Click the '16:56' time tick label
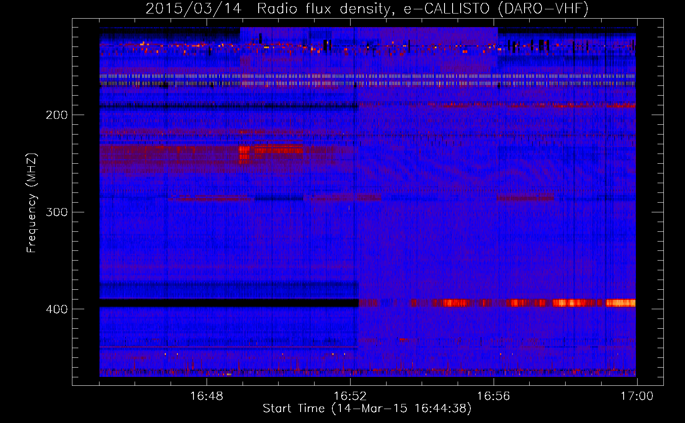The image size is (685, 423). pos(494,396)
